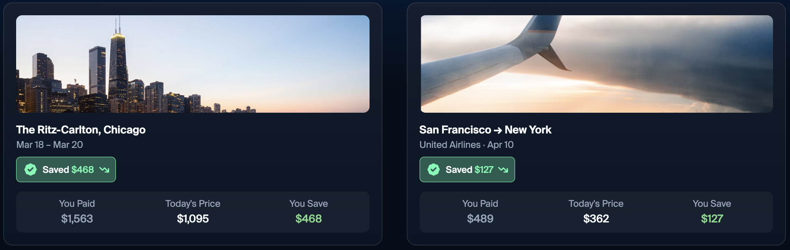Click the You Paid $1,563 amount
The width and height of the screenshot is (790, 250).
[77, 219]
